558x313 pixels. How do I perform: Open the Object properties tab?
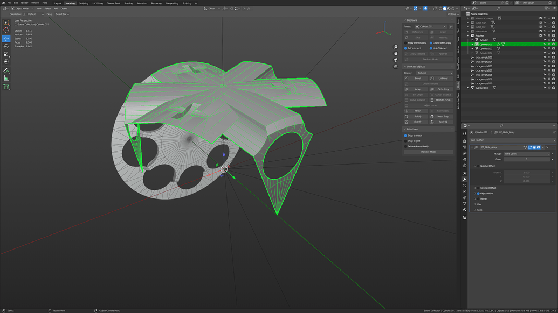464,173
